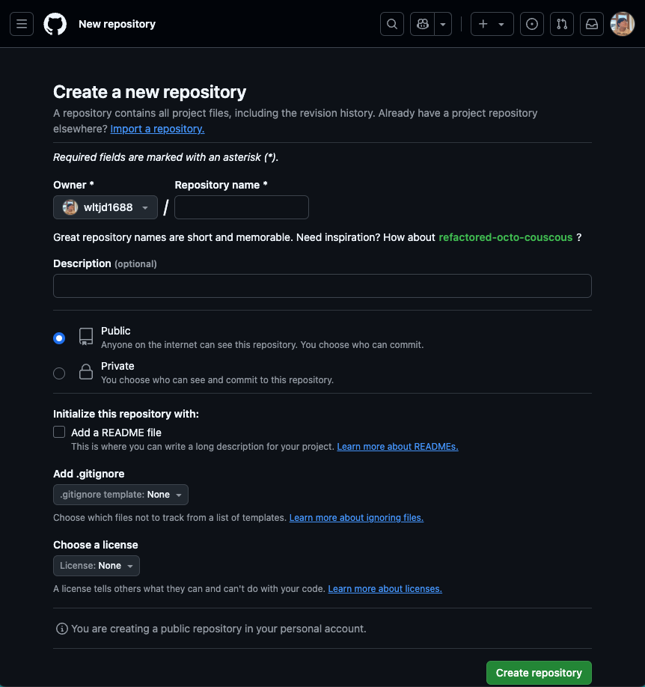Click the green Create repository button
The image size is (645, 687).
click(539, 673)
